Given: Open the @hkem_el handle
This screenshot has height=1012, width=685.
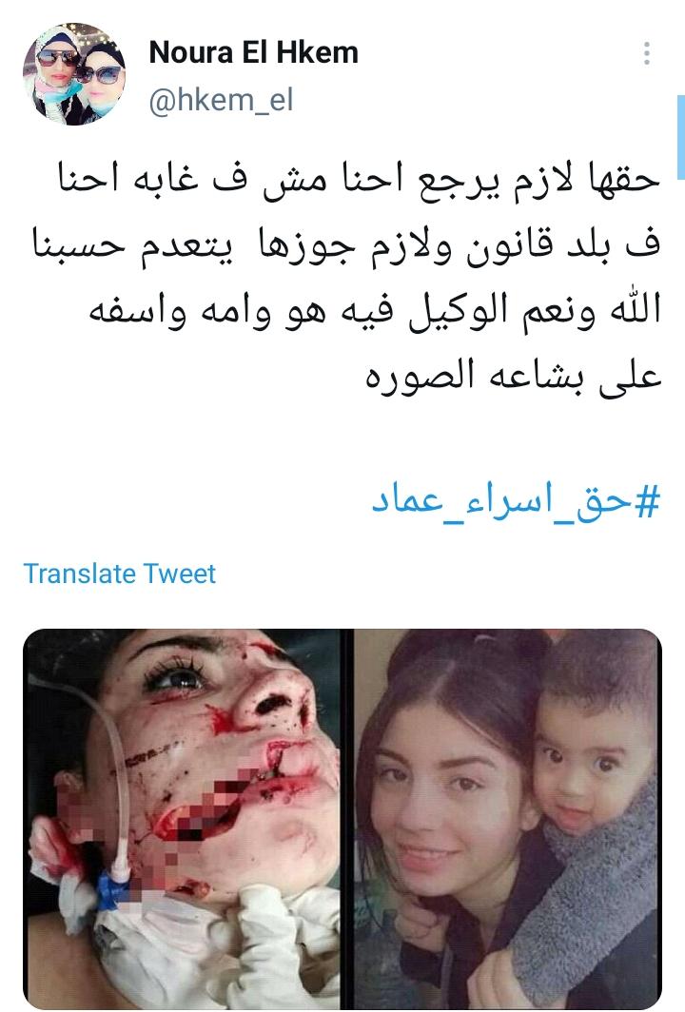Looking at the screenshot, I should 222,100.
